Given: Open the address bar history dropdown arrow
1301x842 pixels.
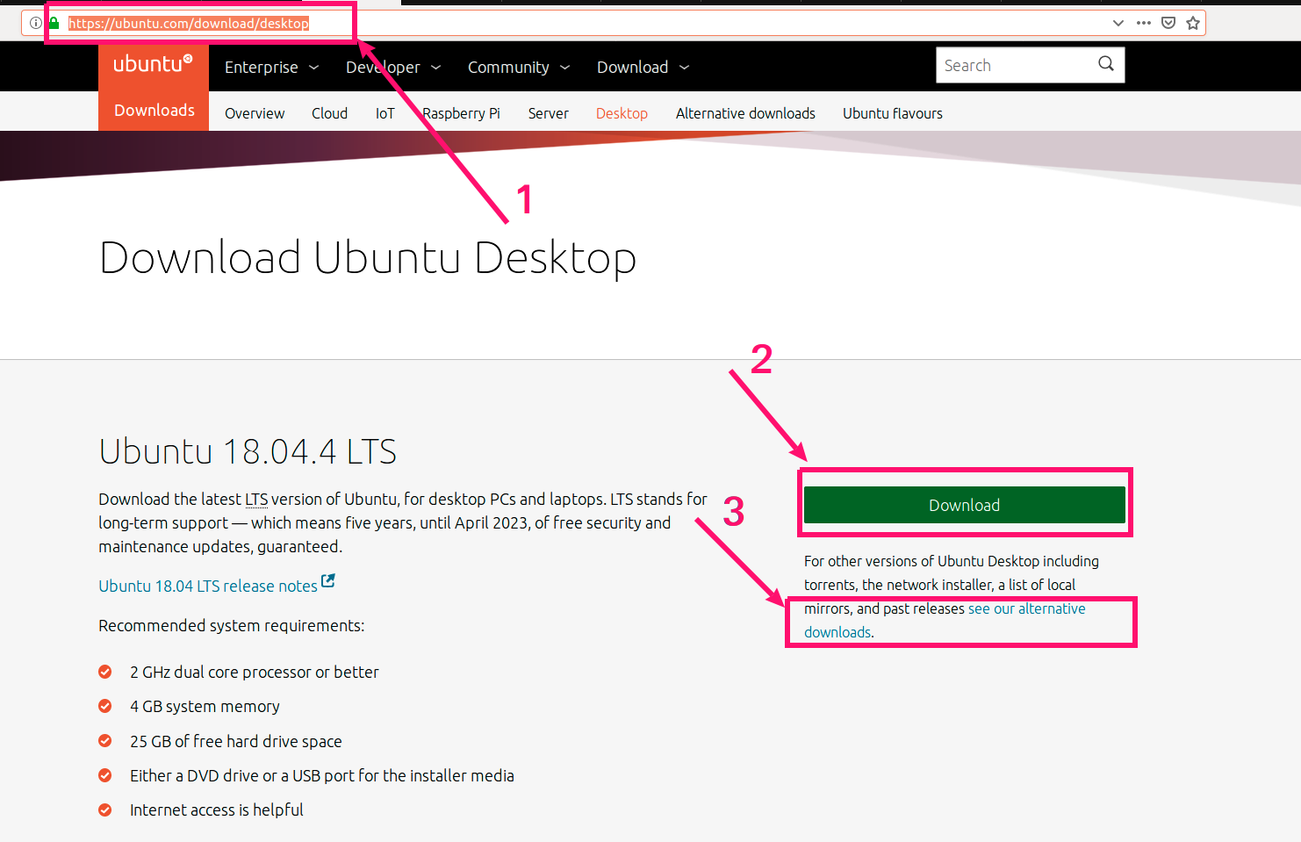Looking at the screenshot, I should 1118,23.
